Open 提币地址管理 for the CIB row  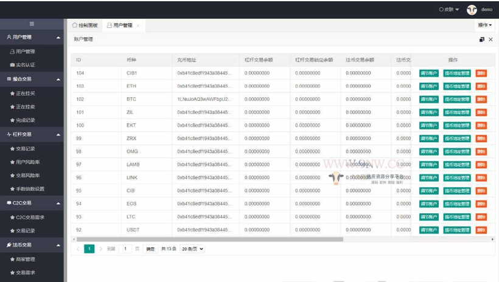tap(457, 190)
